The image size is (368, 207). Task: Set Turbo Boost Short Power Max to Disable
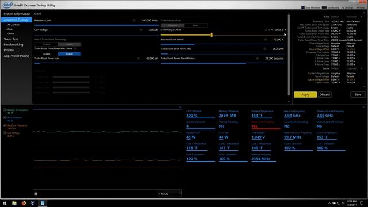pos(46,54)
